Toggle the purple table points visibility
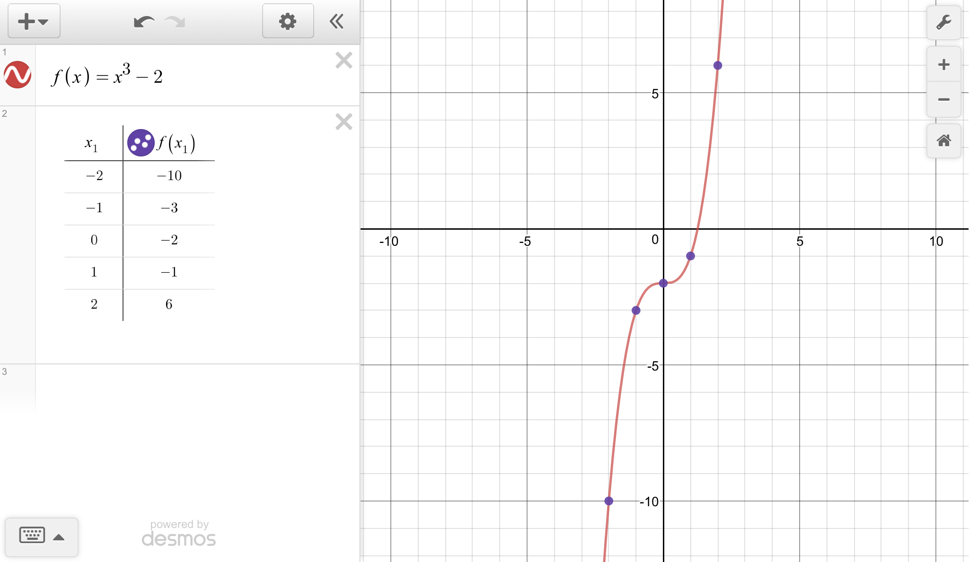 point(141,143)
